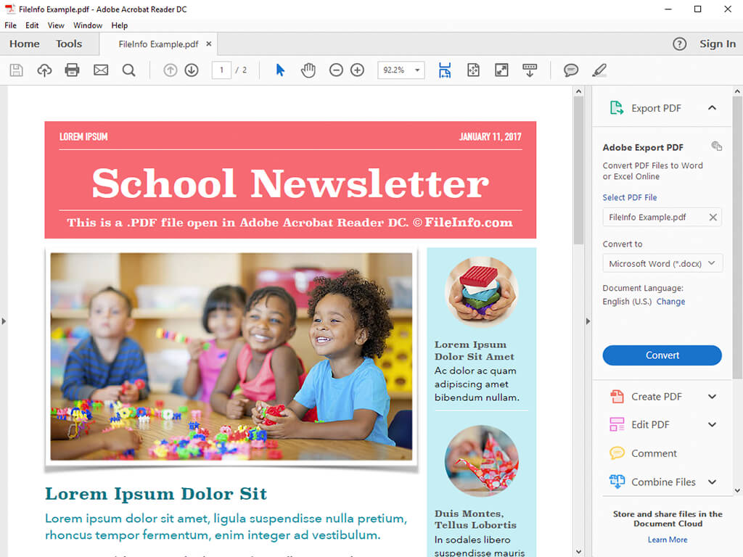Remove FileInfo Example.pdf from selected file
This screenshot has width=743, height=557.
point(713,217)
